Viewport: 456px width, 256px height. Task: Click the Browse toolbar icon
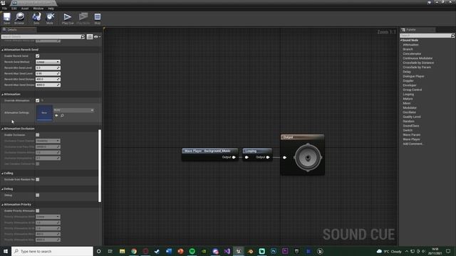coord(19,18)
